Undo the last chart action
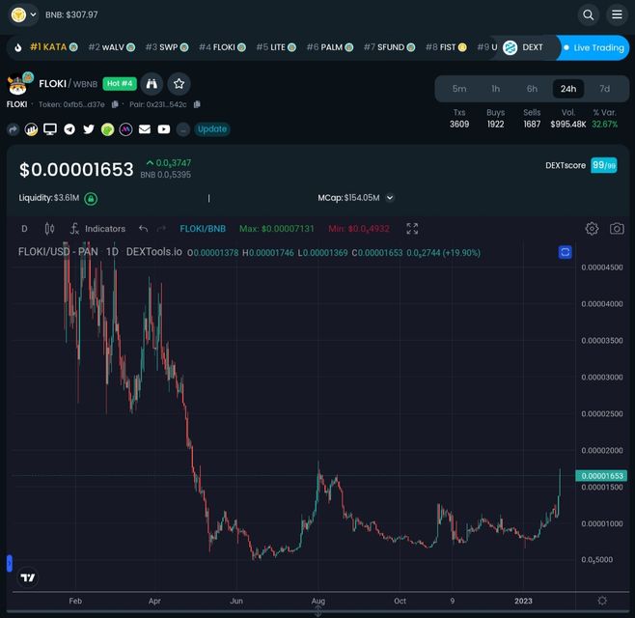This screenshot has height=618, width=635. (x=143, y=229)
